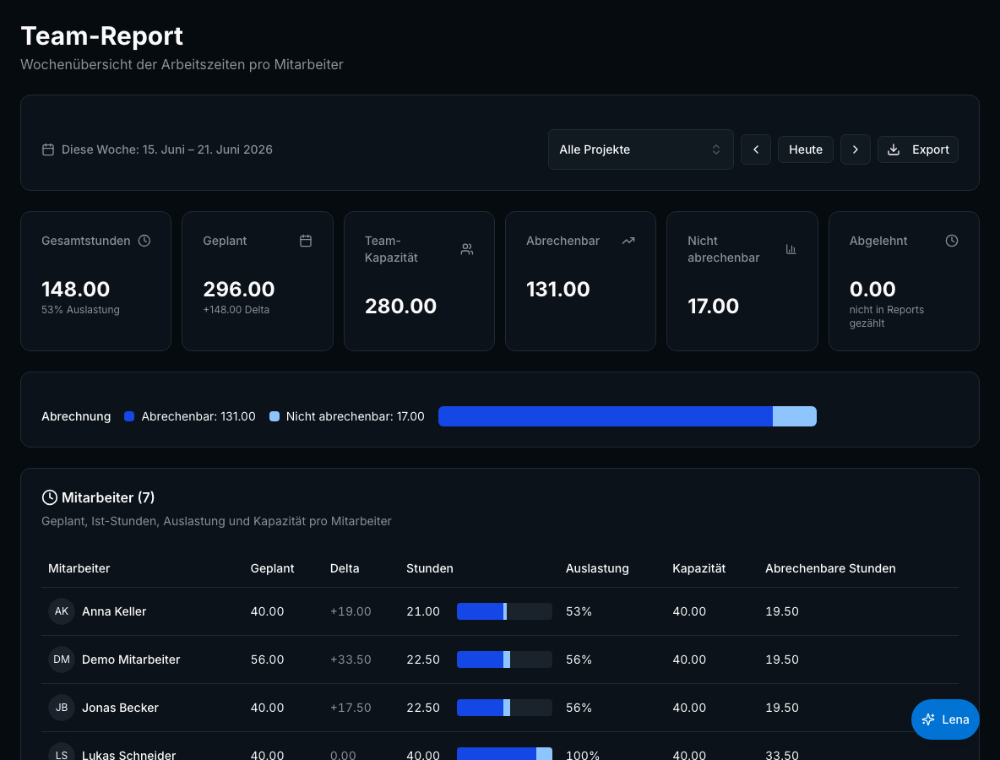Click Anna Keller's hours bar
This screenshot has width=1000, height=760.
point(504,611)
